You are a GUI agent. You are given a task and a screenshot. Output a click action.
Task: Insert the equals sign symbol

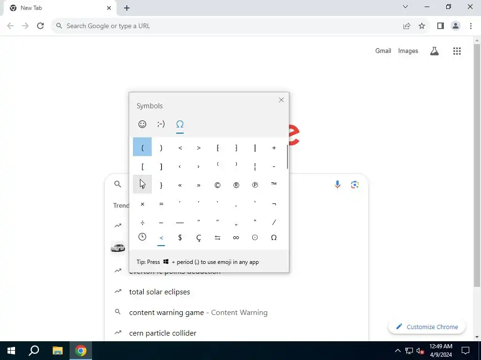click(161, 204)
